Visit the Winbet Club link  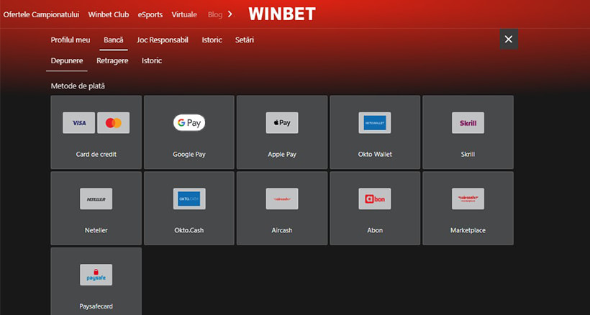[109, 14]
